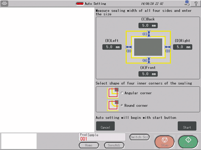Click the sealing diagram gray center

point(148,47)
